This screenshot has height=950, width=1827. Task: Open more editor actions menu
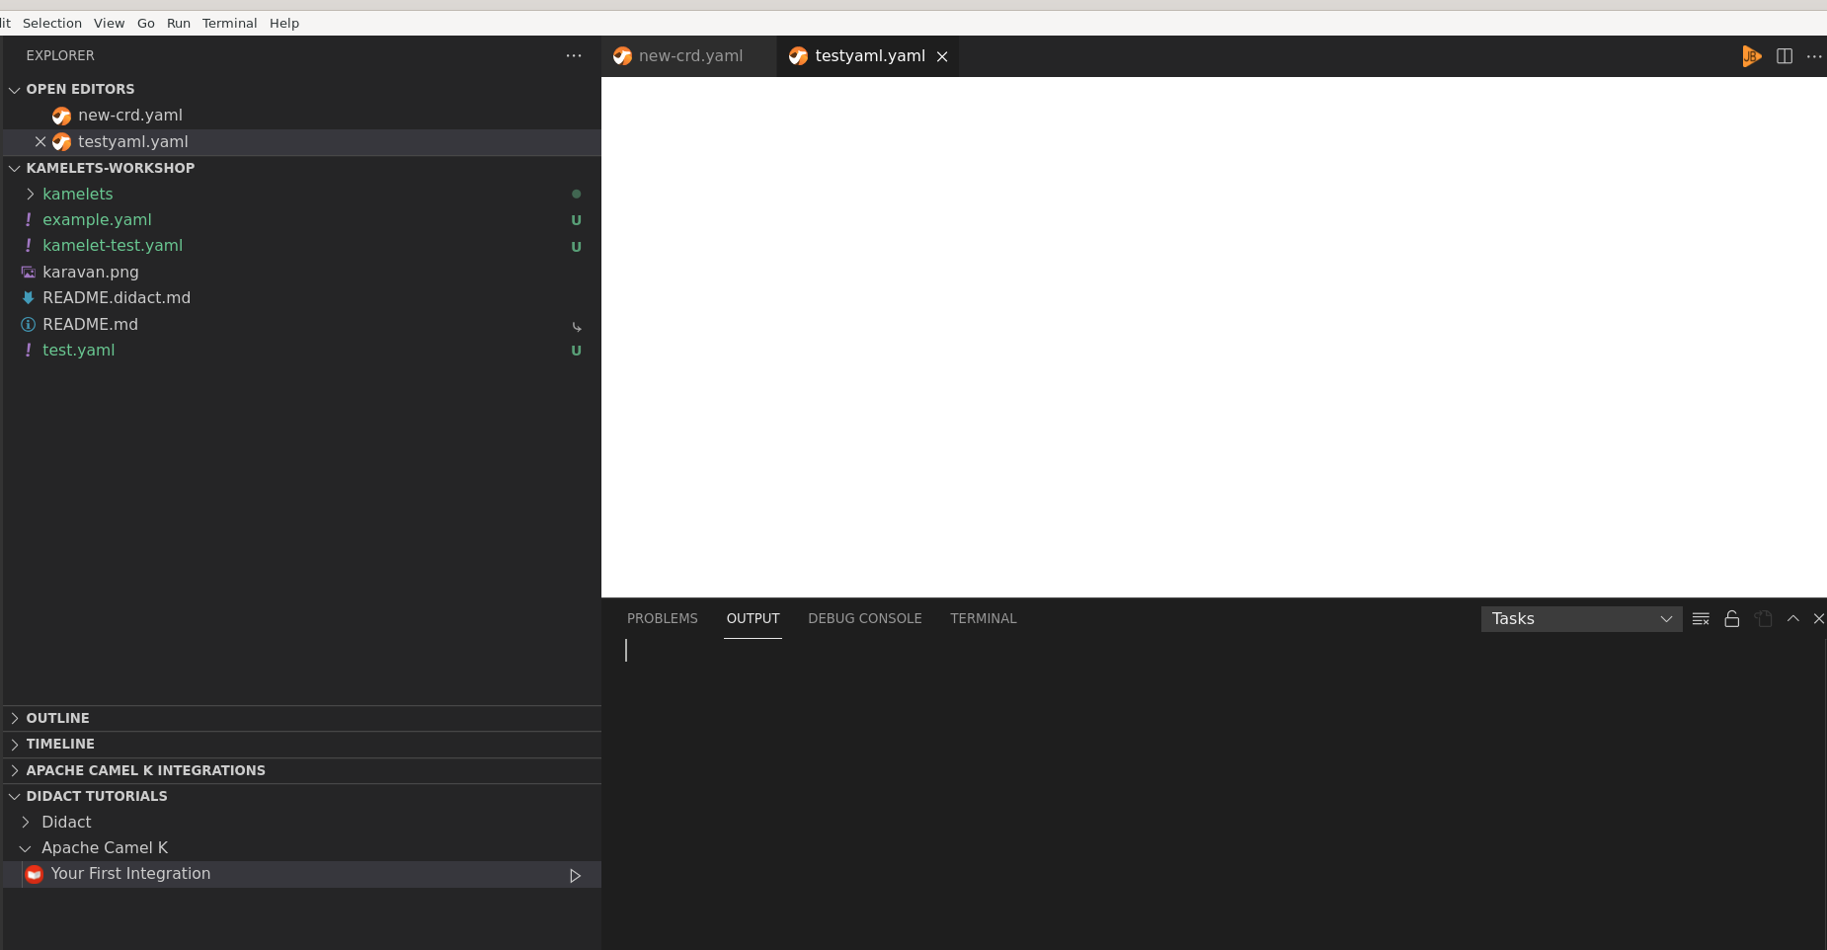click(x=1815, y=56)
